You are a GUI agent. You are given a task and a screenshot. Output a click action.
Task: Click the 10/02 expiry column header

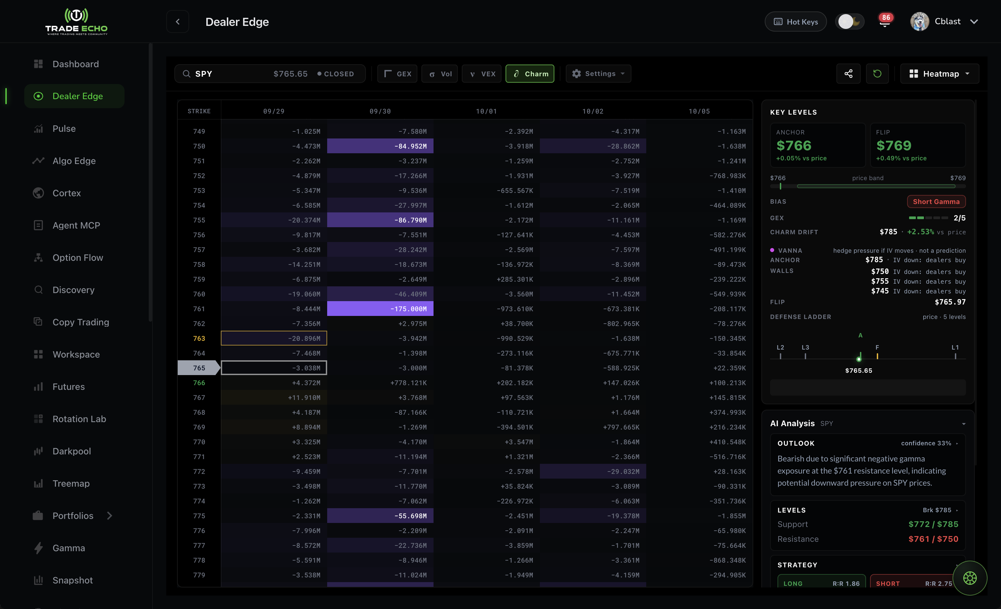pos(593,111)
